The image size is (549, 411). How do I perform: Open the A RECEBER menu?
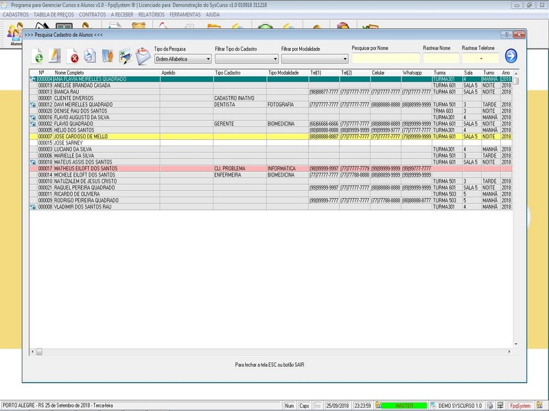click(x=122, y=14)
